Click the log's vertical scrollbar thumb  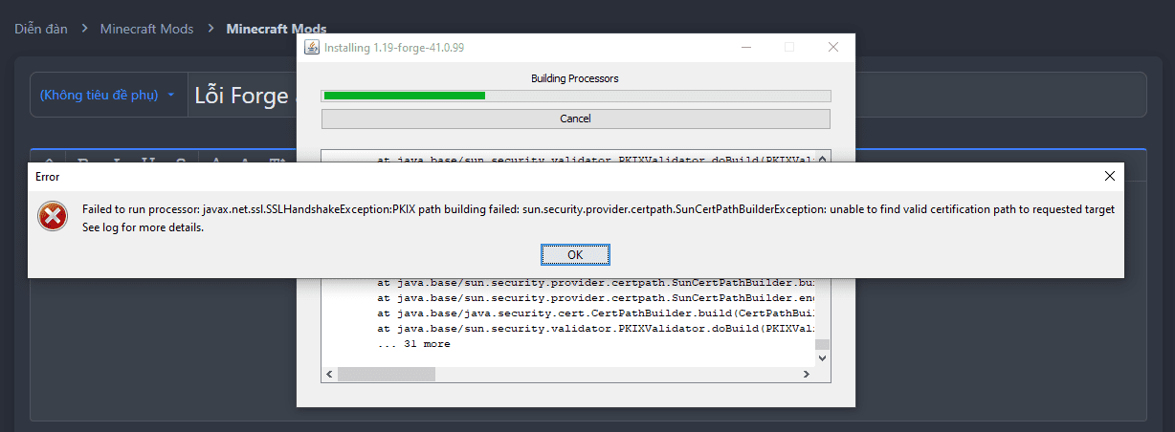(822, 344)
